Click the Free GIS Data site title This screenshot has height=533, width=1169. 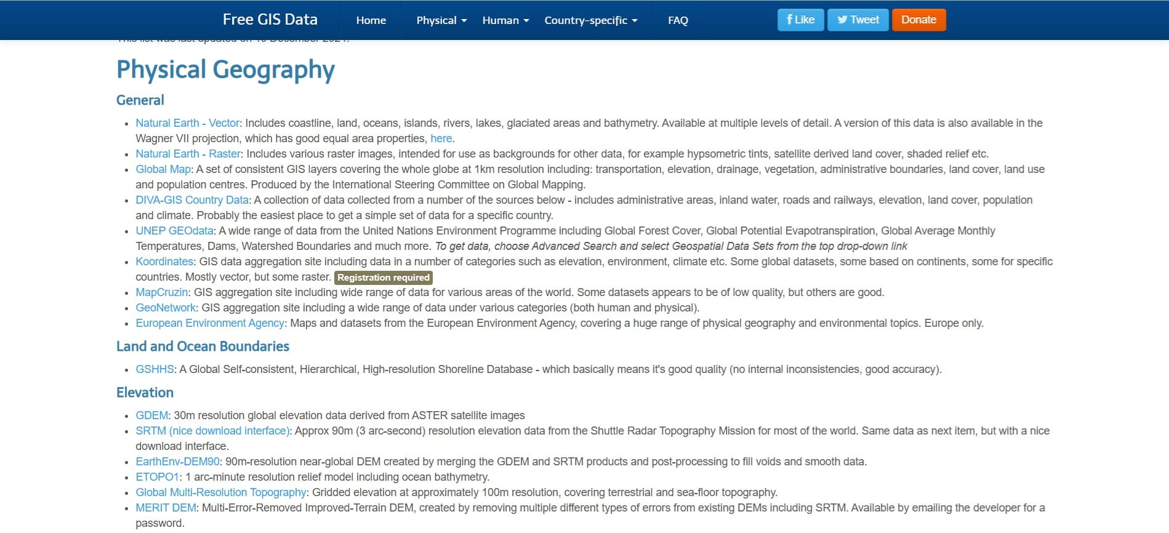click(270, 20)
